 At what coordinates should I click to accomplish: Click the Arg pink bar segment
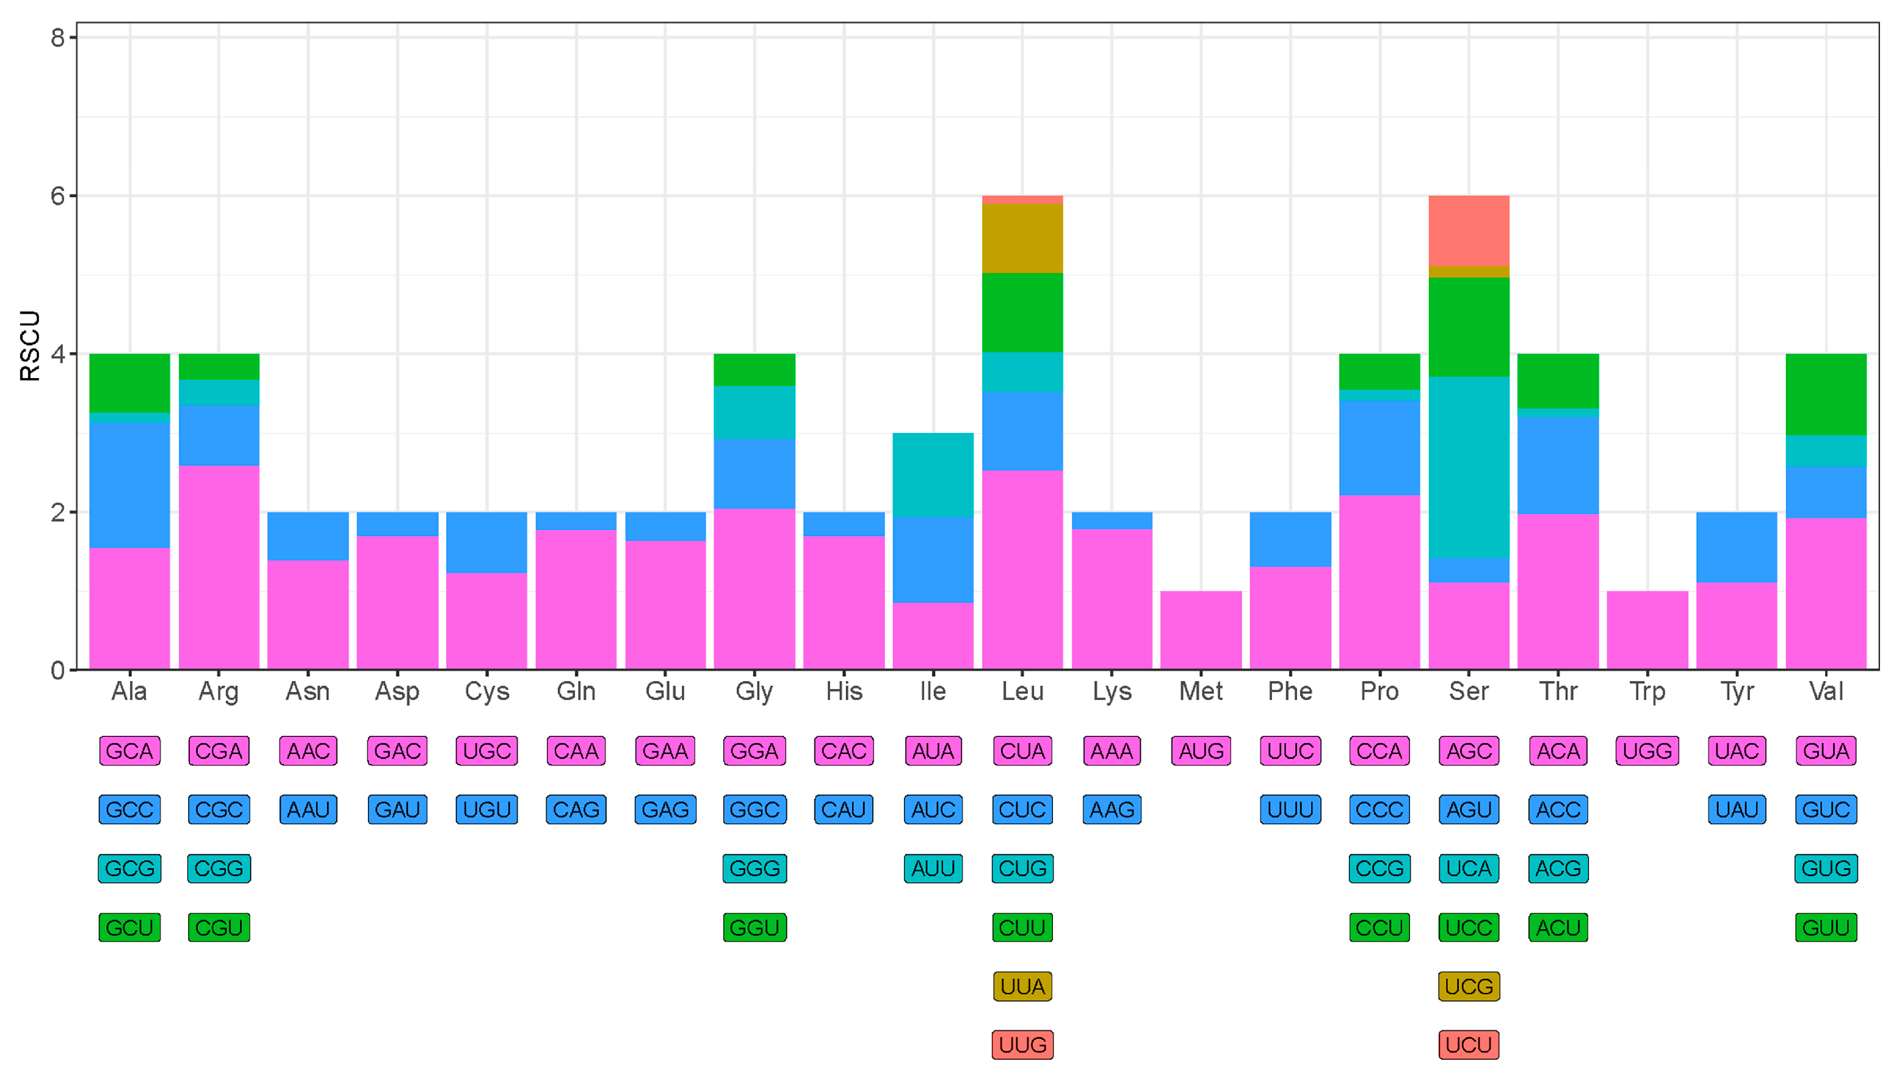(x=218, y=566)
